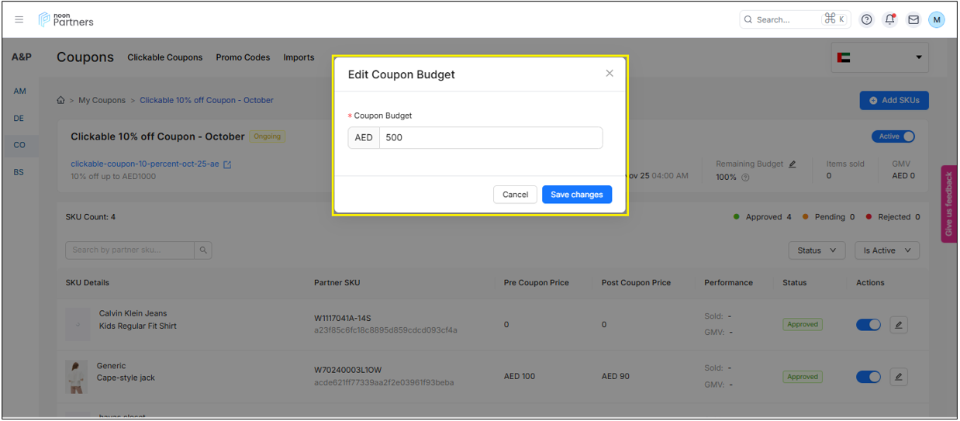Disable the Calvin Klein Jeans SKU toggle
Viewport: 960px width, 421px height.
pyautogui.click(x=868, y=325)
